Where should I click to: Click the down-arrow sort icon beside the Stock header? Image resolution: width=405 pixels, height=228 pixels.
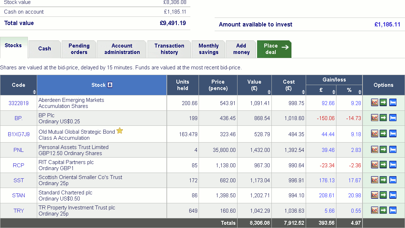click(110, 85)
